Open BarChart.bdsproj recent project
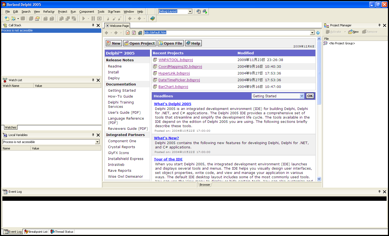389x236 pixels. [173, 87]
